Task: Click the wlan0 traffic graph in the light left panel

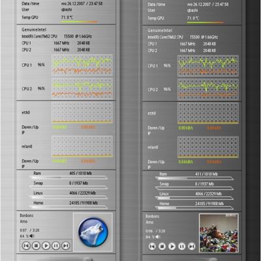Action: coord(82,146)
